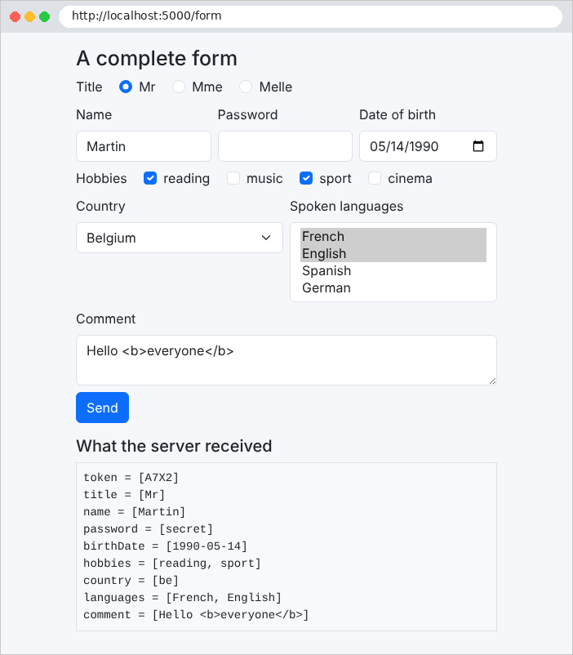Select the Mr radio button
The height and width of the screenshot is (655, 573).
(126, 87)
